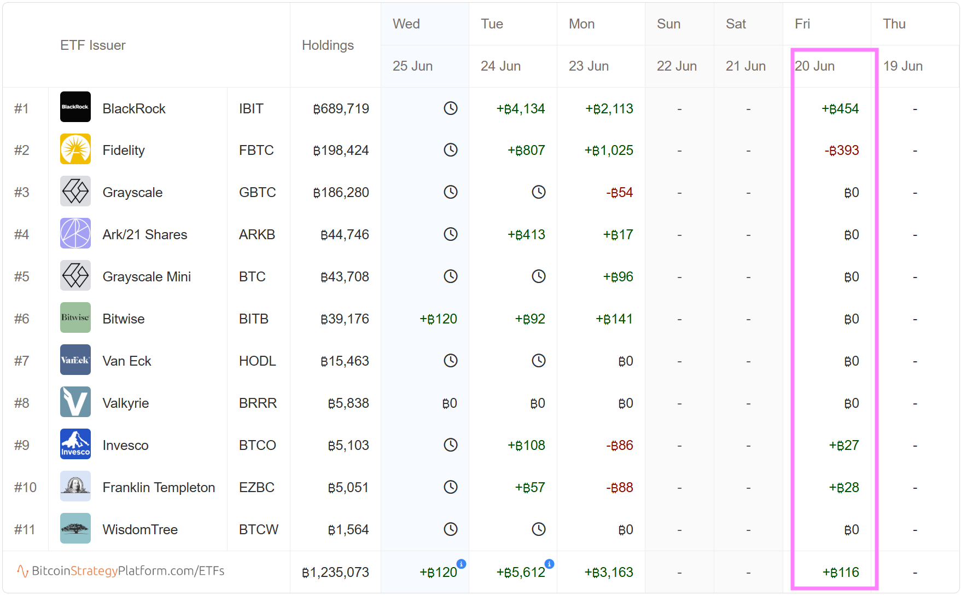Click info badge on Tuesday total +₿5,612
The image size is (961, 595).
click(549, 564)
